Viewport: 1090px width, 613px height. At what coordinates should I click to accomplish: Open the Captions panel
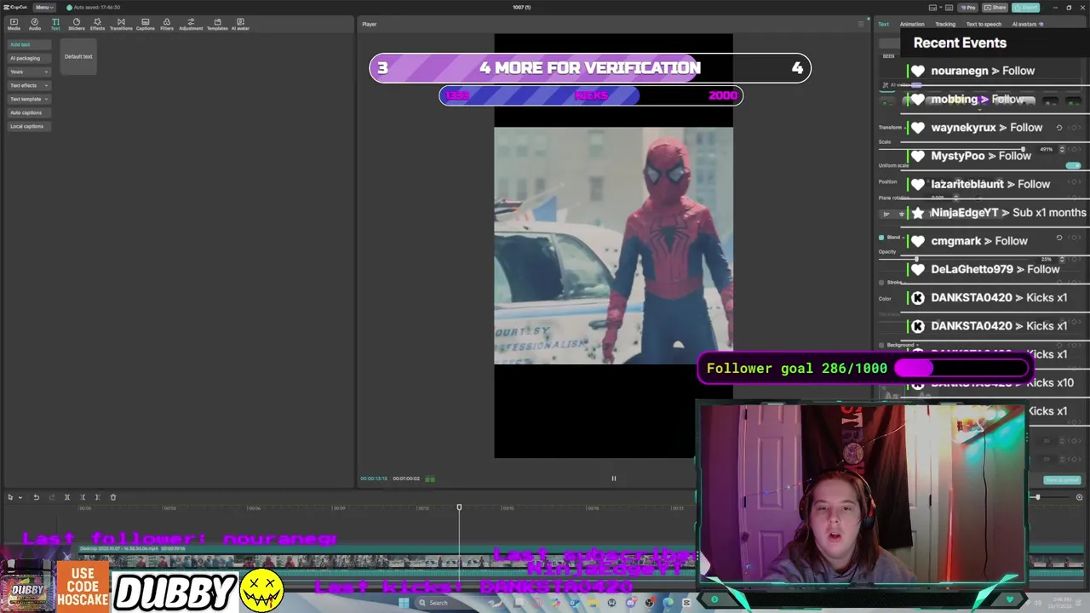point(146,24)
